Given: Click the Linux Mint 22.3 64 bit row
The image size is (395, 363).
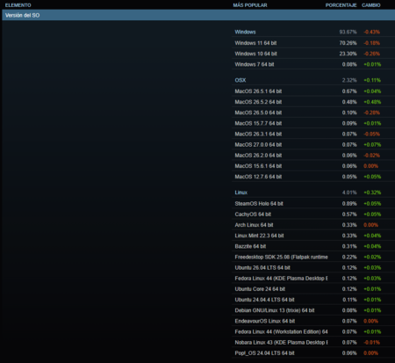Looking at the screenshot, I should point(313,236).
